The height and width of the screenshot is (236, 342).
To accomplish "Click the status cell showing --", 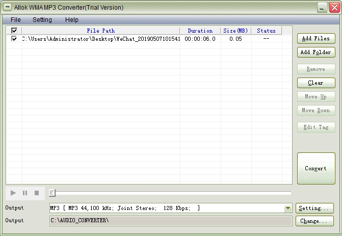I will click(267, 38).
